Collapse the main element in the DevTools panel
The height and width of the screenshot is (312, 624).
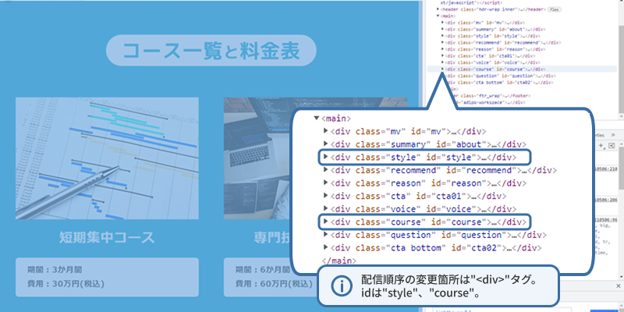(x=438, y=16)
